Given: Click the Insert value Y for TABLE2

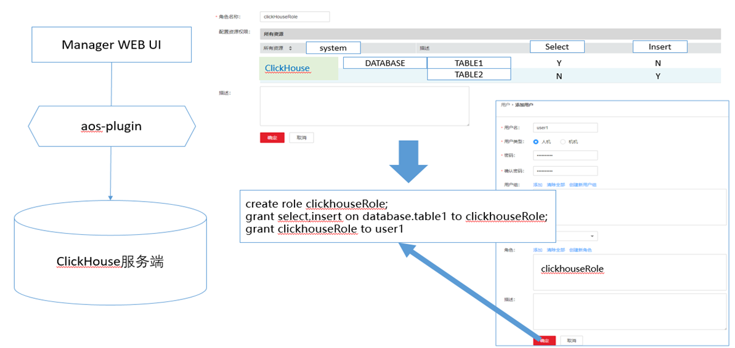Looking at the screenshot, I should [x=658, y=77].
